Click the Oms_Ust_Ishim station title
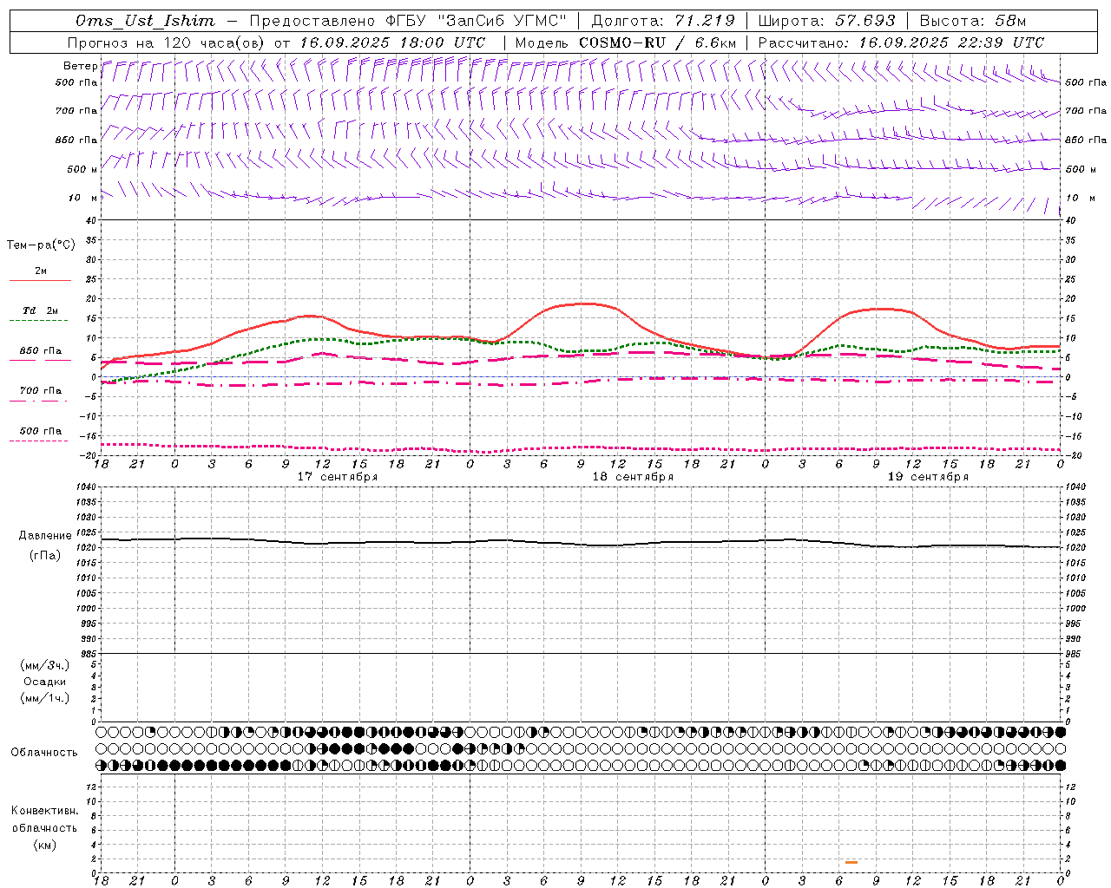Screen dimensions: 1111x888 [x=145, y=21]
